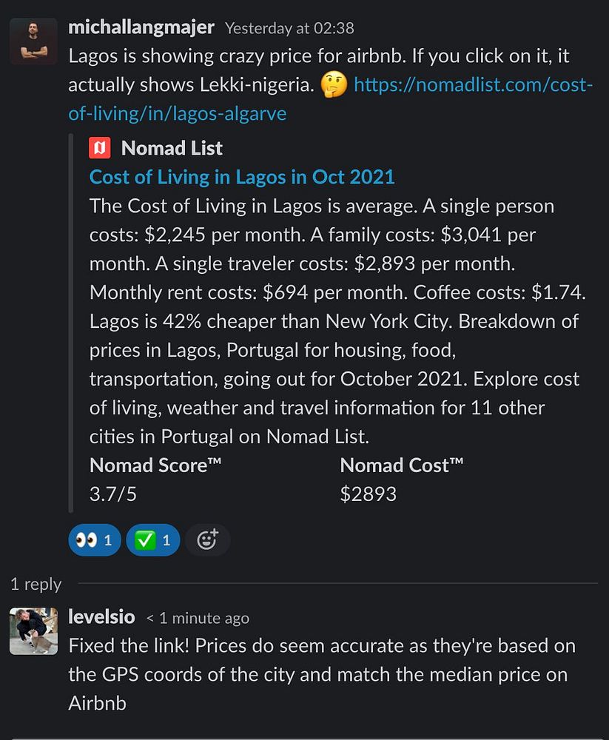This screenshot has width=609, height=740.
Task: Toggle the eyes emoji reaction
Action: (95, 540)
